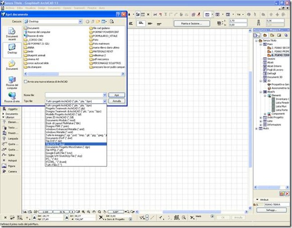
Task: Enable Avvia una nuova istanza di ArchiCAD
Action: [26, 82]
